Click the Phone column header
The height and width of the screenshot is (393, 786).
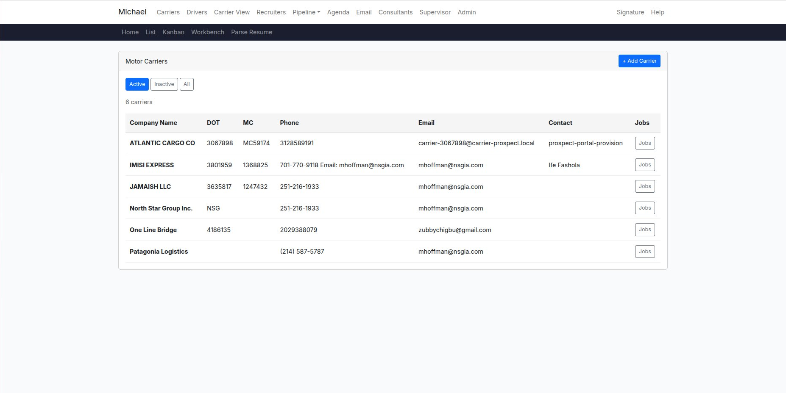click(289, 123)
